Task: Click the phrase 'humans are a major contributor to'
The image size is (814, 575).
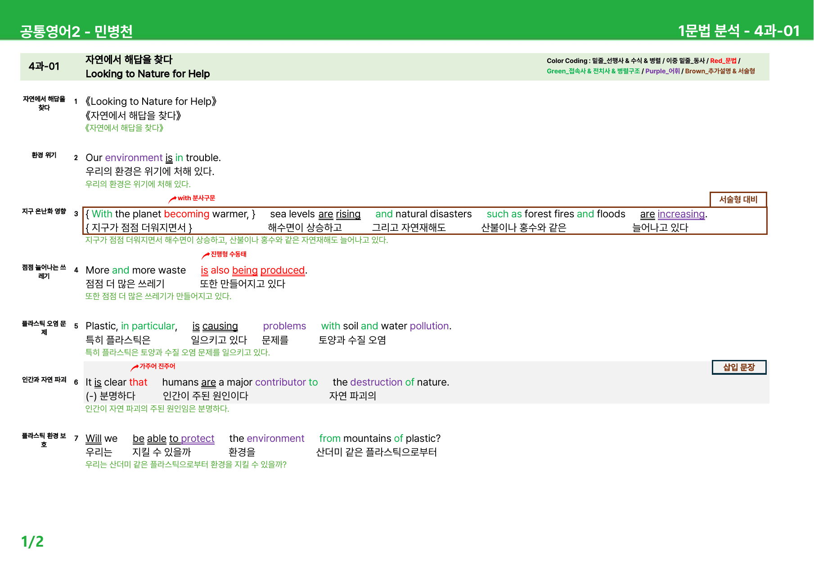Action: (x=240, y=382)
